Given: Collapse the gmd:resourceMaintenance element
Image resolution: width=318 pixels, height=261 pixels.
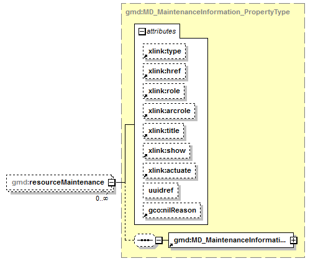Looking at the screenshot, I should pyautogui.click(x=111, y=183).
